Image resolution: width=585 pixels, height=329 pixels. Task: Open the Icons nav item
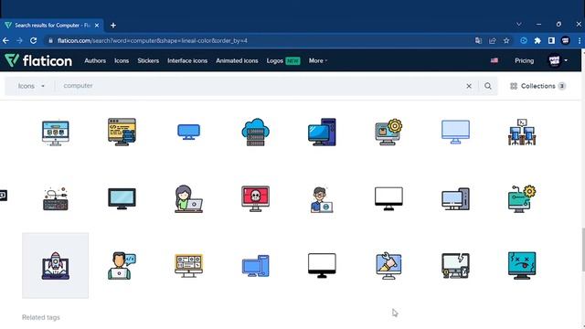click(x=122, y=60)
